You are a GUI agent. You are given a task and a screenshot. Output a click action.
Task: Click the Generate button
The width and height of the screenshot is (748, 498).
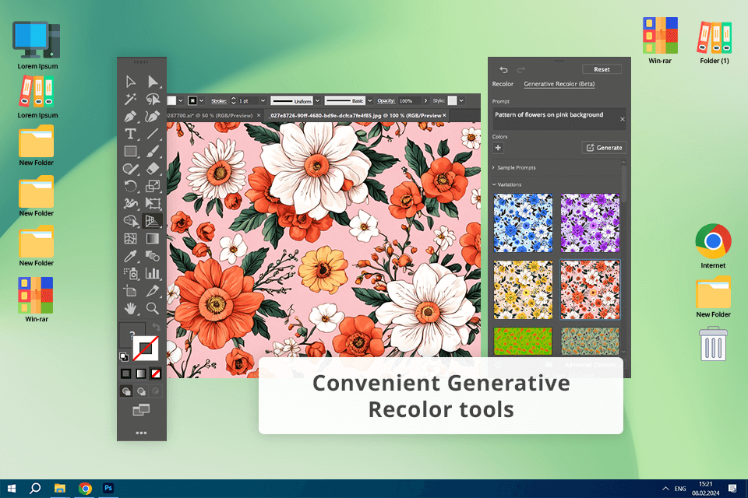(604, 148)
